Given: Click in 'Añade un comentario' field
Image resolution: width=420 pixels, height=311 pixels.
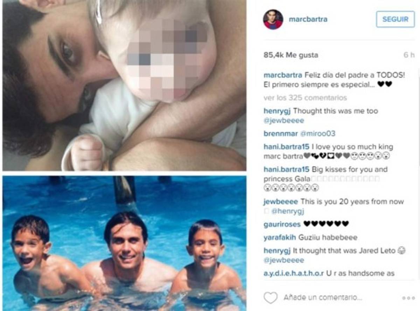Looking at the screenshot, I should (x=323, y=298).
